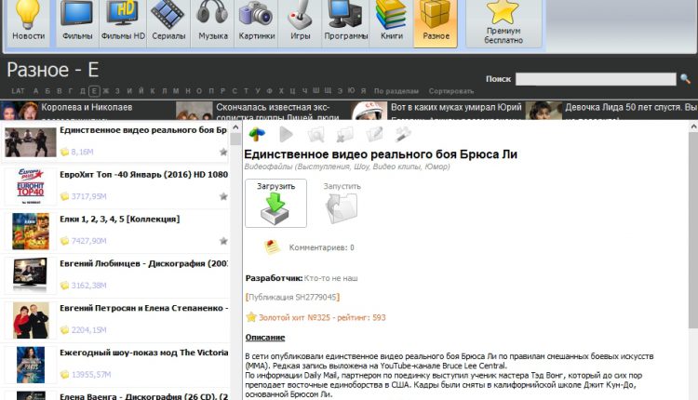The height and width of the screenshot is (400, 698).
Task: Click the folder search toolbar icon
Action: (316, 134)
